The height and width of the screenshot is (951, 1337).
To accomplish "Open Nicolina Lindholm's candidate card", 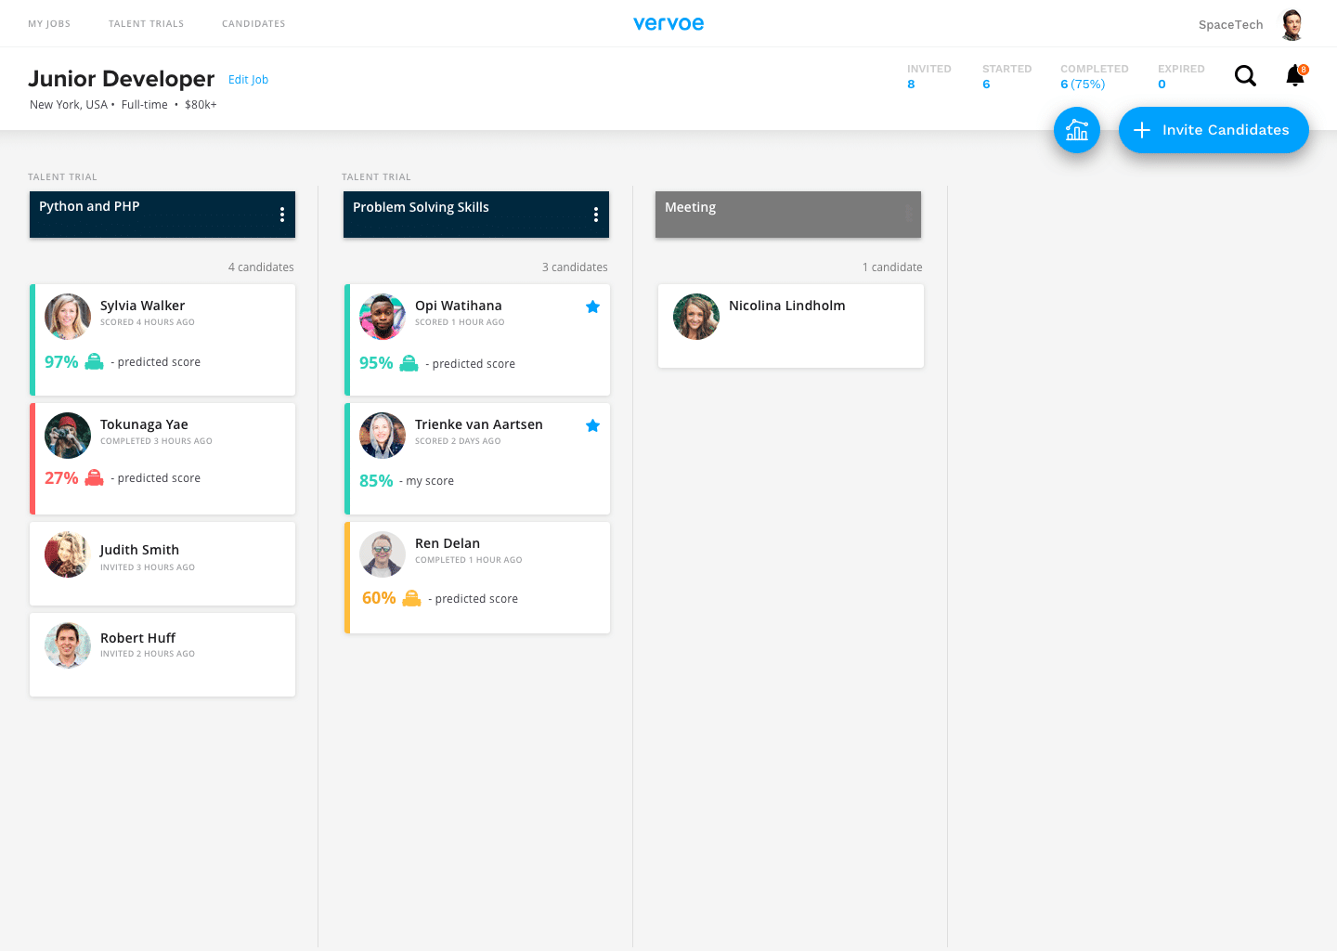I will (791, 325).
